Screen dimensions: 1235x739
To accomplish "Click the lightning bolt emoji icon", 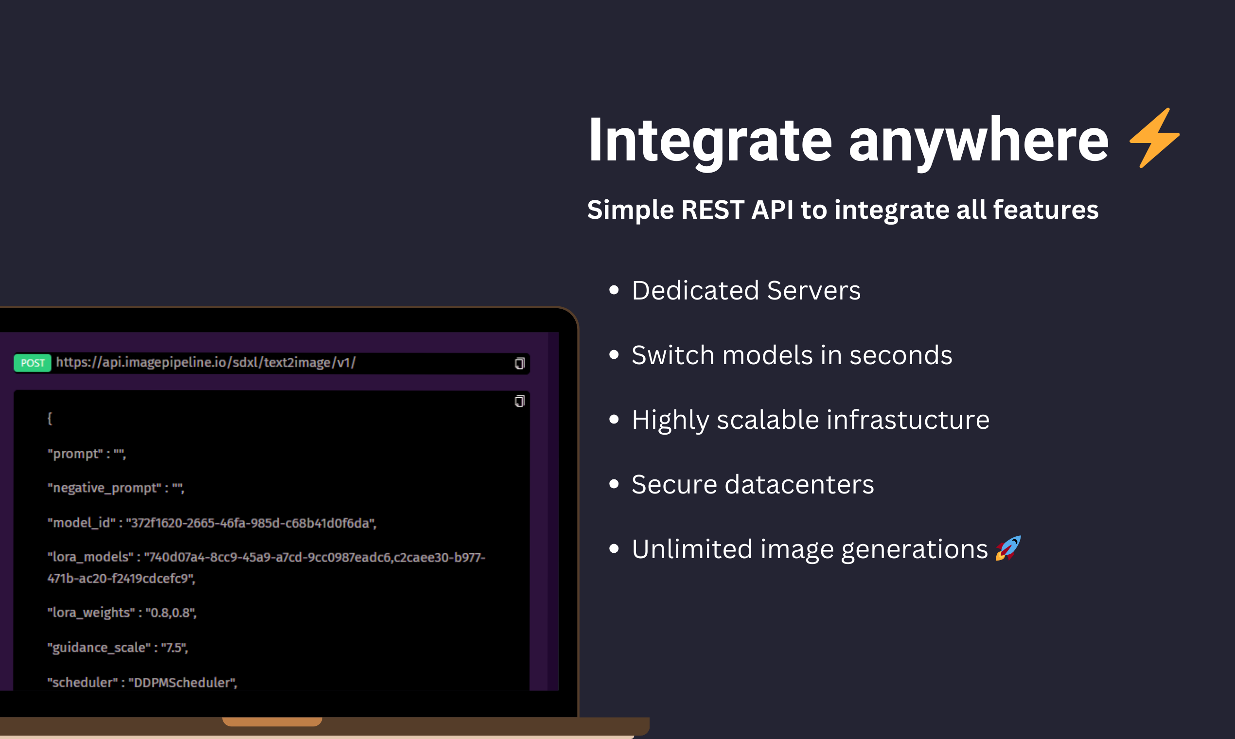I will coord(1153,139).
